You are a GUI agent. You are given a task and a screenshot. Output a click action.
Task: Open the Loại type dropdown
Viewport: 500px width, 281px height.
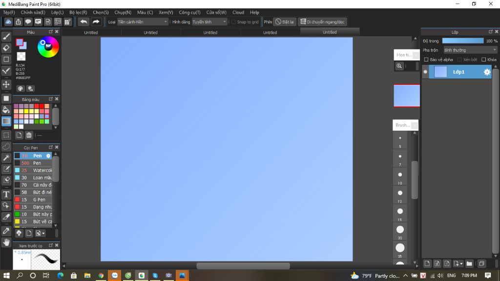pyautogui.click(x=142, y=21)
